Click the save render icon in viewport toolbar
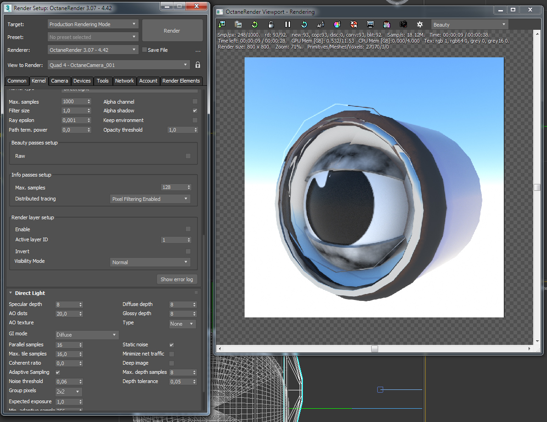 point(222,24)
